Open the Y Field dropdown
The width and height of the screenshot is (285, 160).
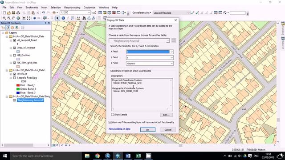(x=171, y=58)
